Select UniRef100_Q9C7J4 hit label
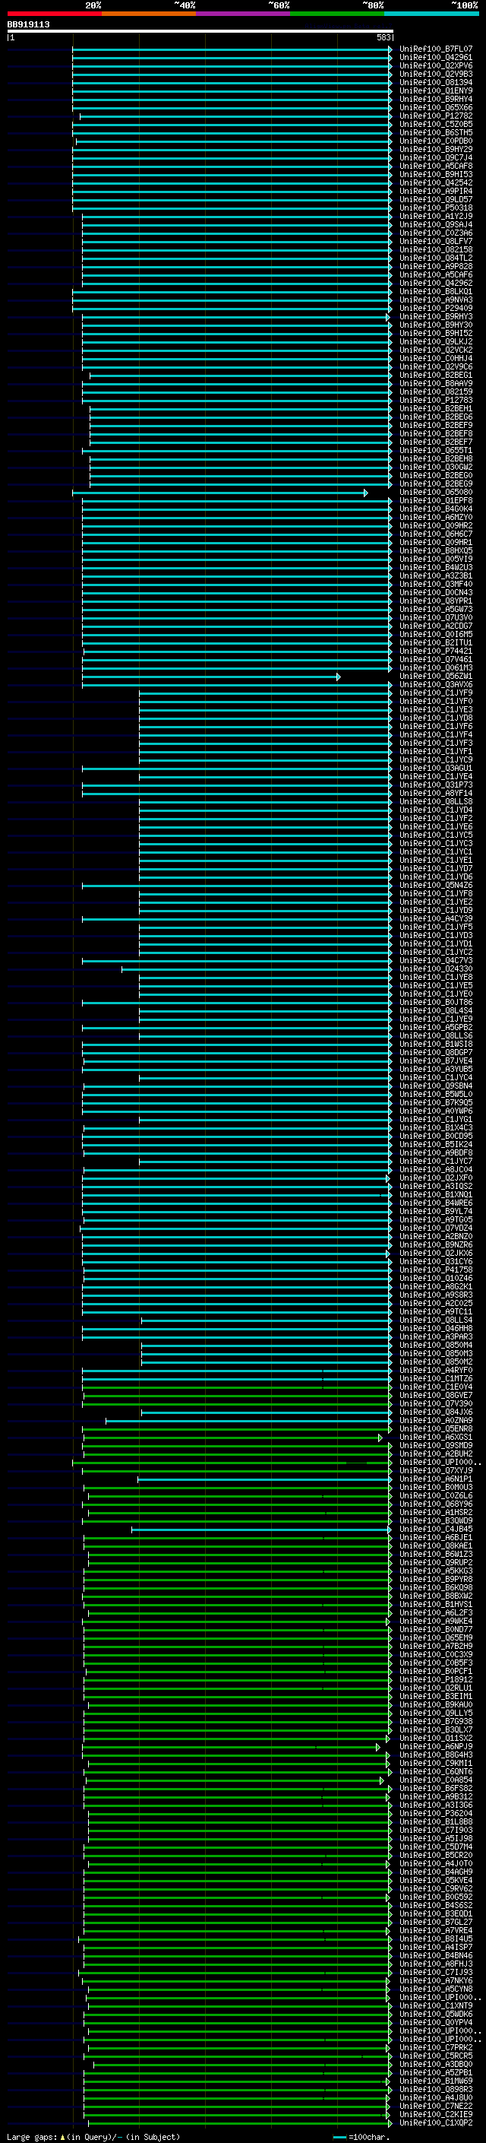Image resolution: width=486 pixels, height=2143 pixels. pos(436,158)
